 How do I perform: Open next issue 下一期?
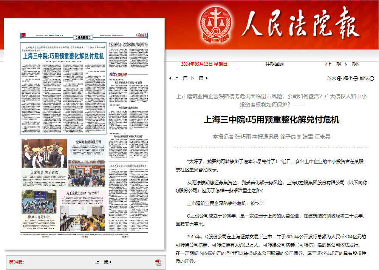tap(350, 64)
